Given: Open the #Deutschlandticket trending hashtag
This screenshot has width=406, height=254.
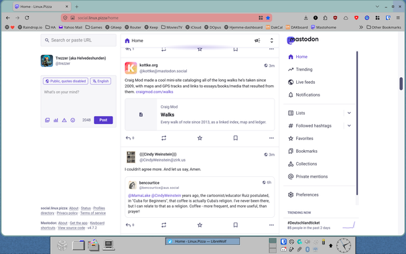Looking at the screenshot, I should pos(303,223).
